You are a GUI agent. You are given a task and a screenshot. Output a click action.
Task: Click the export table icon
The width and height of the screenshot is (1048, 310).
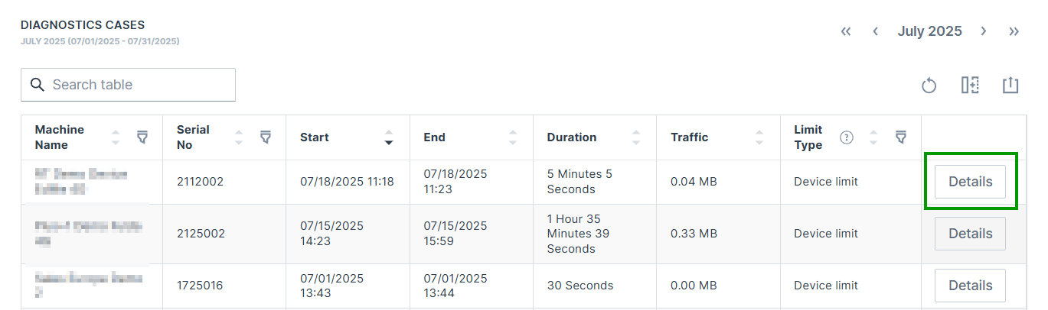click(x=1010, y=86)
